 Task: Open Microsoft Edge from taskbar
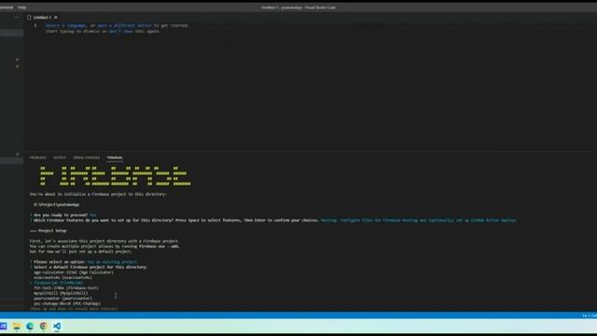click(x=30, y=326)
